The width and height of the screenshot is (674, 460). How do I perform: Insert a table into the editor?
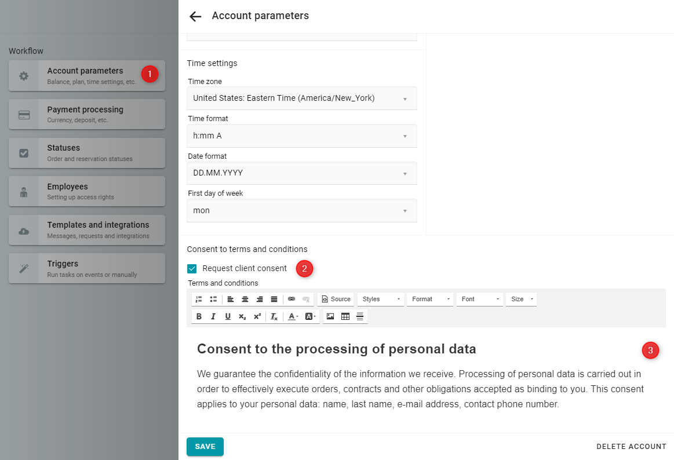click(x=345, y=316)
